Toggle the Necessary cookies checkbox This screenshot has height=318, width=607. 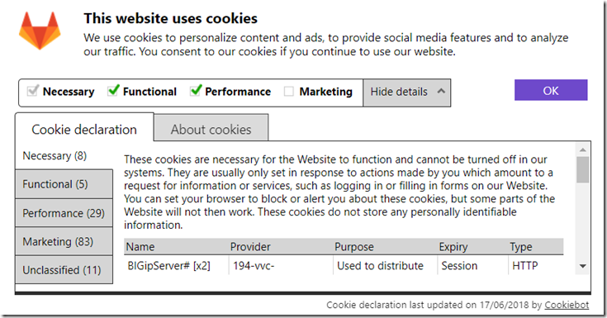click(x=32, y=91)
